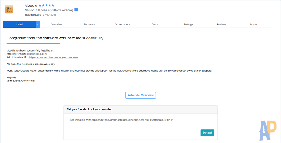Switch to the Overview tab
281x143 pixels.
click(x=56, y=24)
